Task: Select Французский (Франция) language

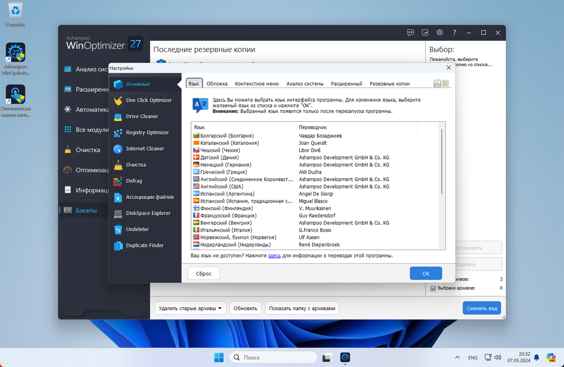Action: [x=225, y=215]
